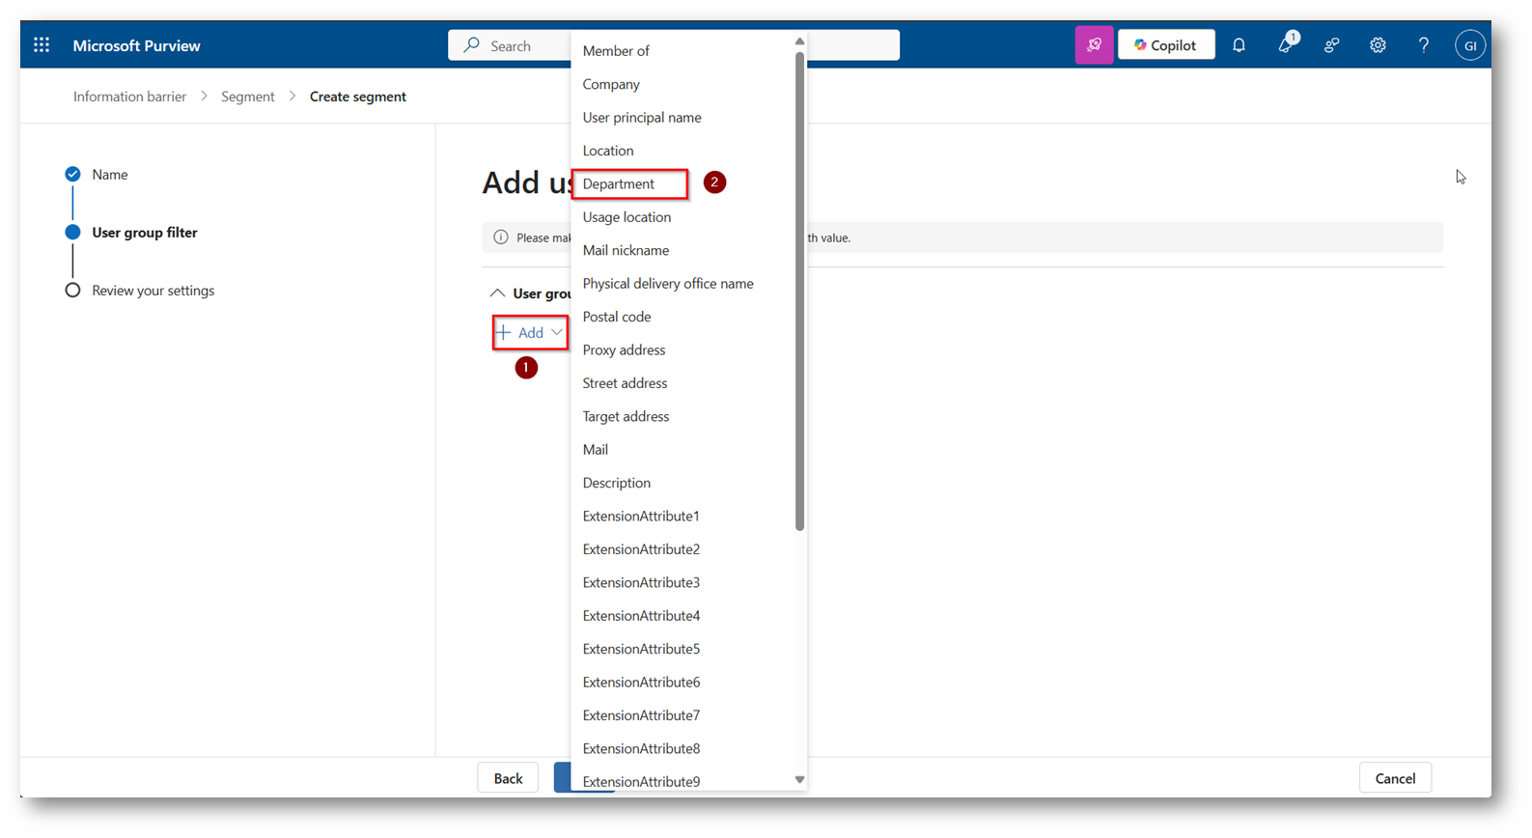Click the info icon in the notice bar
This screenshot has width=1532, height=838.
(x=501, y=237)
